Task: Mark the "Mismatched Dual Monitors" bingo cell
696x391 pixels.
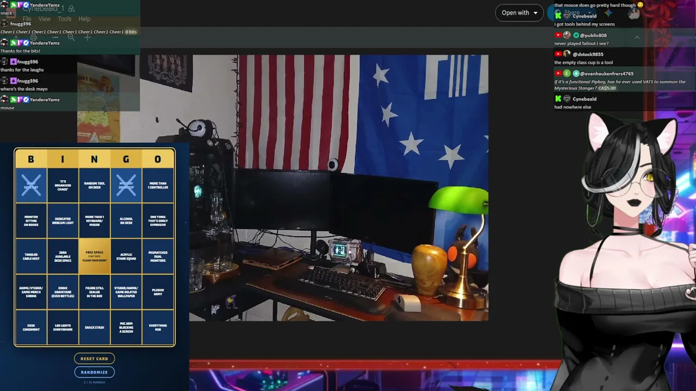Action: point(158,256)
